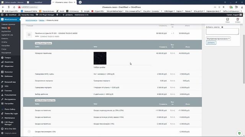Screen dimensions: 245x137
Task: Open the Inbox panel icon
Action: point(227,20)
